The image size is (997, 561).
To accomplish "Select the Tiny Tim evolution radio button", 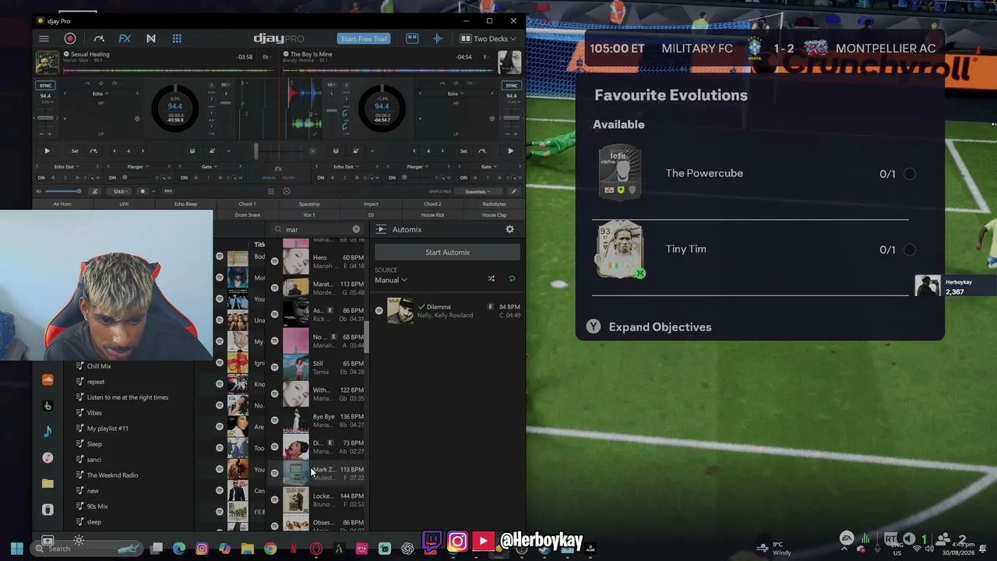I will pos(909,249).
